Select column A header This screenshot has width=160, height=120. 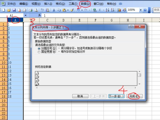coord(15,20)
